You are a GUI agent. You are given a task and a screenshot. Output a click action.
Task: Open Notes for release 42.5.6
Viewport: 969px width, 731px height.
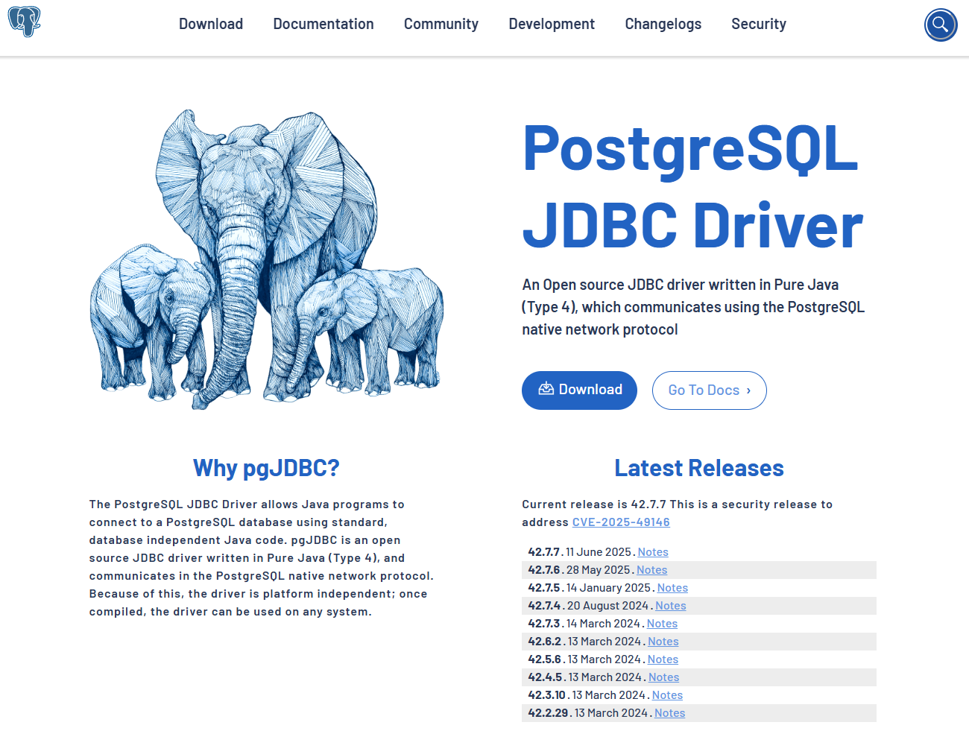coord(663,659)
